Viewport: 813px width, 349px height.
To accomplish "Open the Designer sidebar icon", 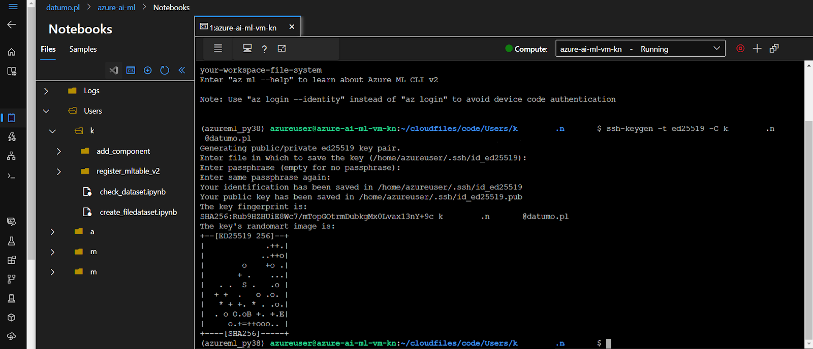I will tap(11, 156).
